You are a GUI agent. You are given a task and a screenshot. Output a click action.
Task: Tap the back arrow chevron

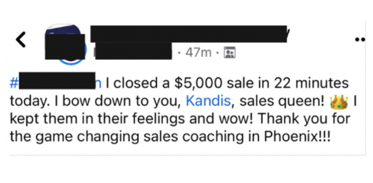point(21,40)
